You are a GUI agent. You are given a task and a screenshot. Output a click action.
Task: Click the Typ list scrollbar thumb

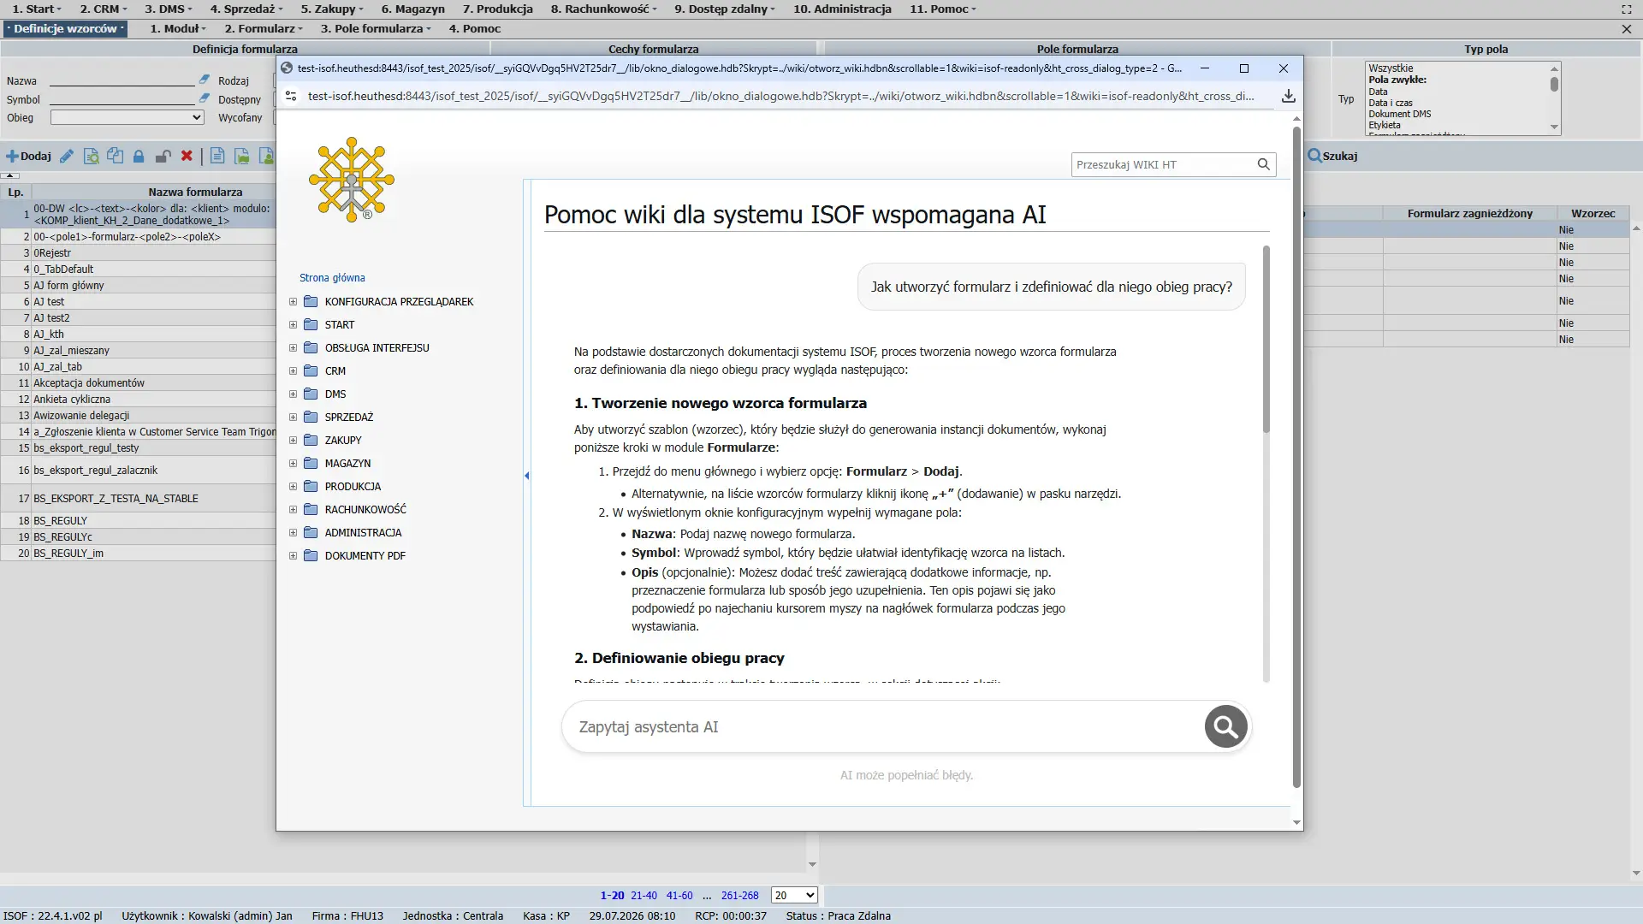tap(1554, 84)
